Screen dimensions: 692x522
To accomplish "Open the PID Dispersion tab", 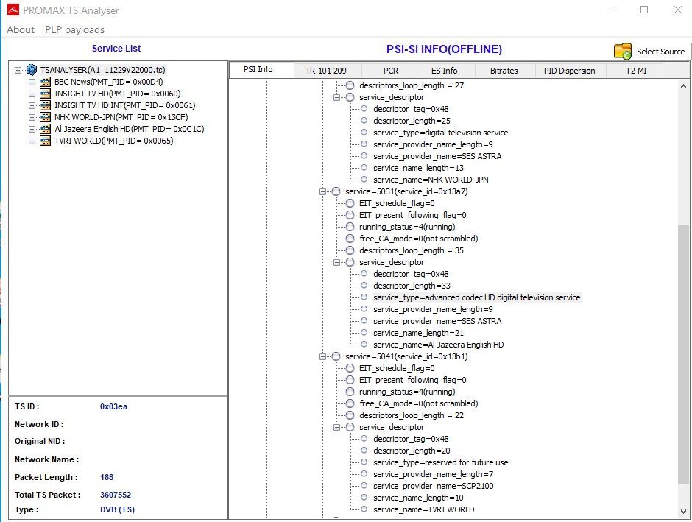I will 569,71.
